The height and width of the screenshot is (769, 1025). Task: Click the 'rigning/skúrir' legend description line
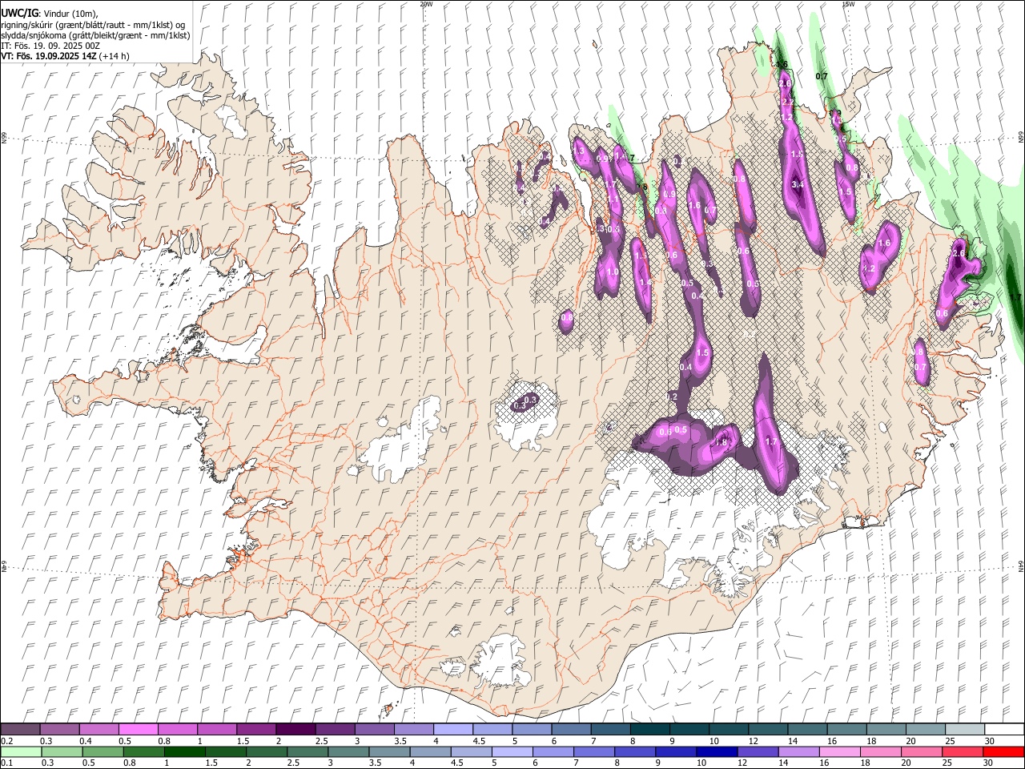coord(93,25)
